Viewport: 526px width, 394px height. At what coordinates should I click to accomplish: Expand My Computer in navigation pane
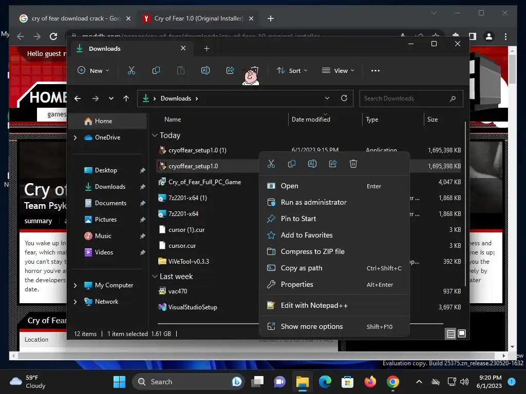(x=75, y=285)
